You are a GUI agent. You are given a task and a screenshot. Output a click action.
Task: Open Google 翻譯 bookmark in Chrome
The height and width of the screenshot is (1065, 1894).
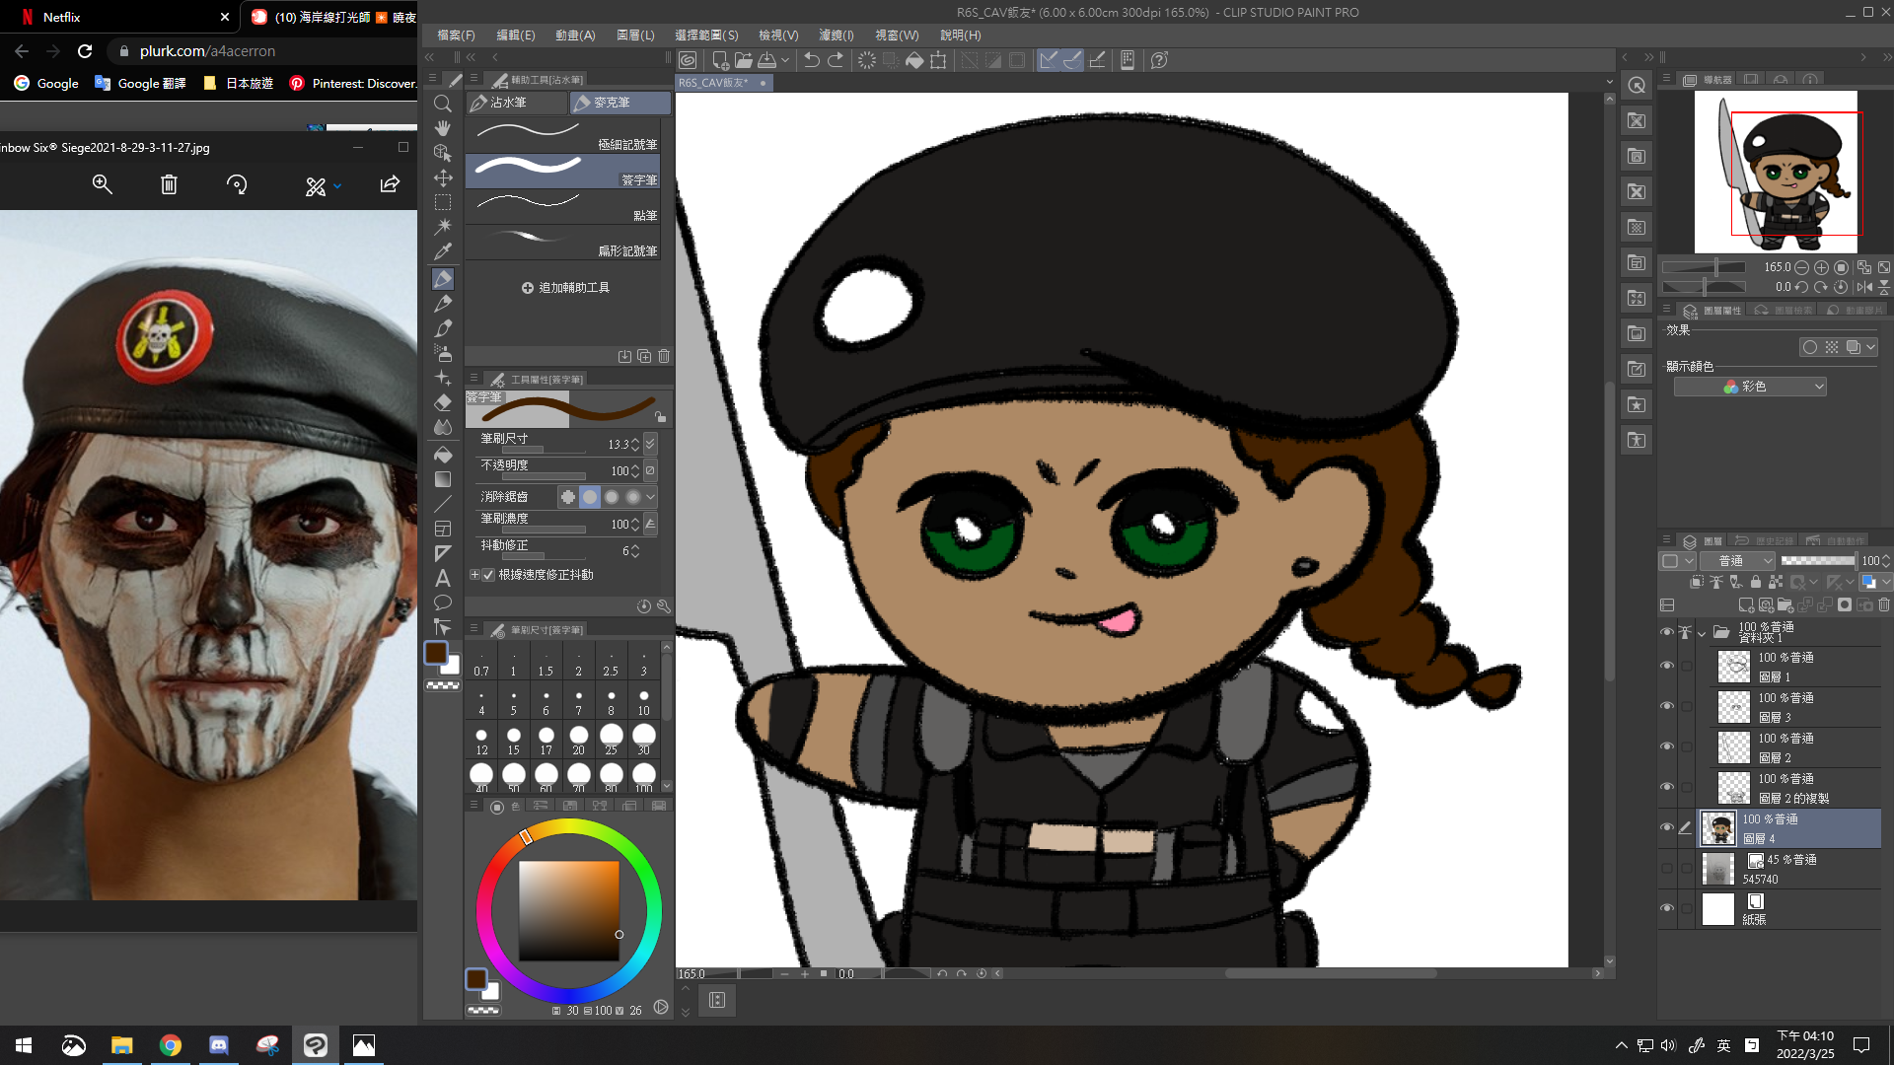click(x=140, y=83)
